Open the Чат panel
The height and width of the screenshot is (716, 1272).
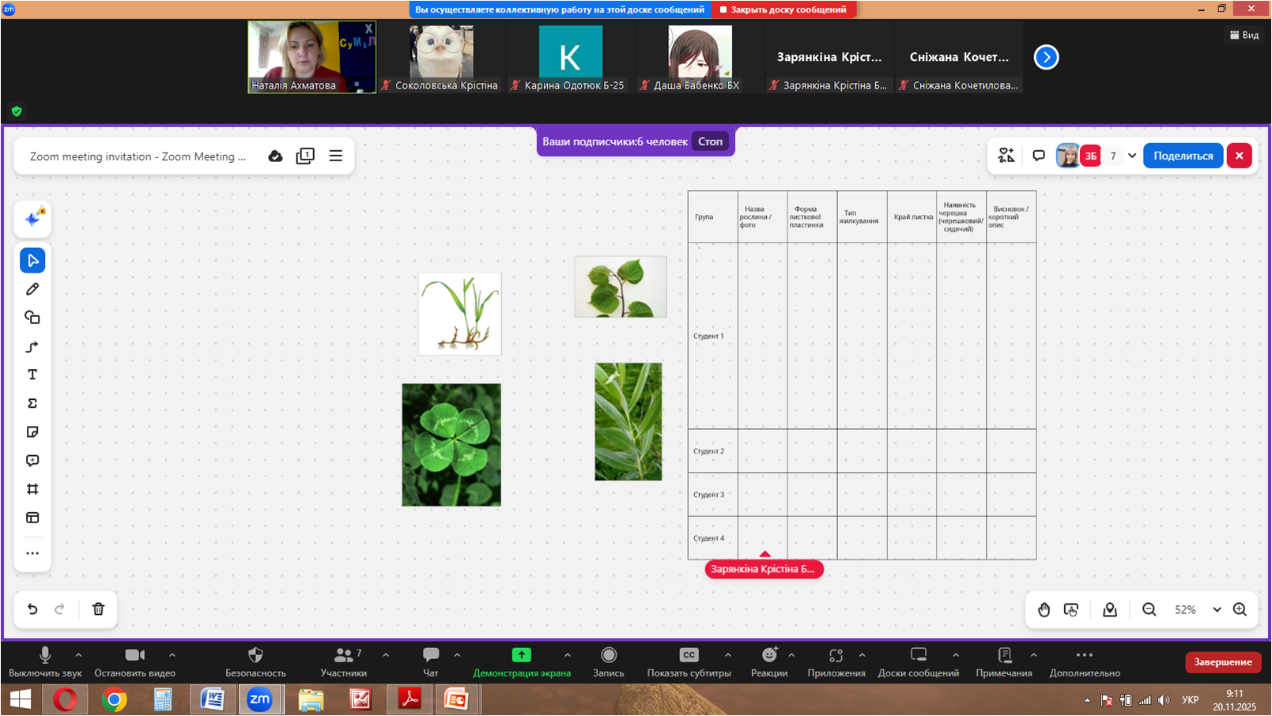point(431,661)
